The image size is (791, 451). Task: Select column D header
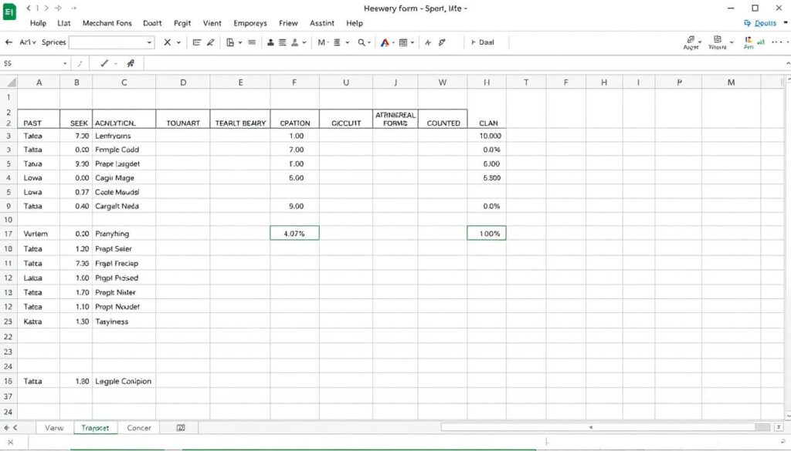(183, 82)
